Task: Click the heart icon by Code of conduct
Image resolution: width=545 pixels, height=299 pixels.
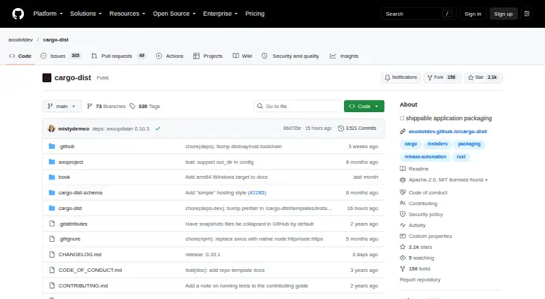Action: point(403,192)
